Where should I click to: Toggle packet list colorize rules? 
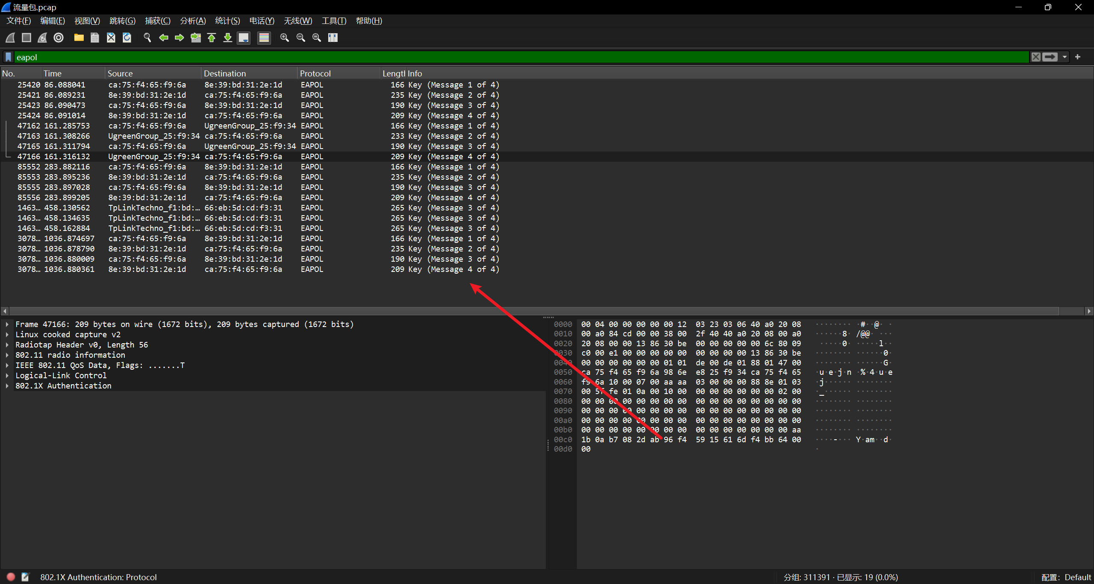coord(264,38)
